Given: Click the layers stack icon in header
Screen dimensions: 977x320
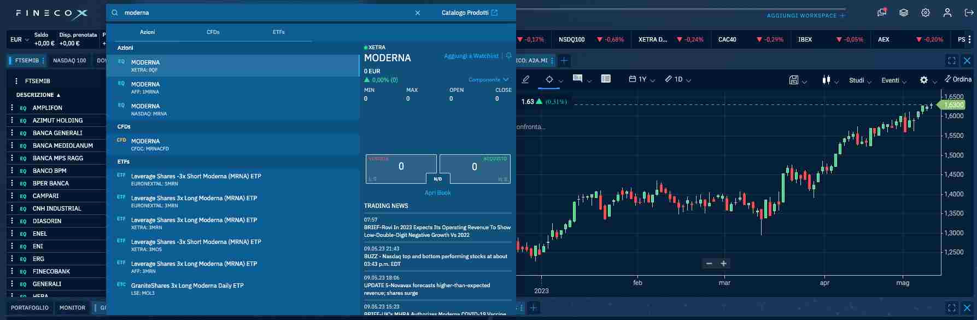Looking at the screenshot, I should point(904,13).
